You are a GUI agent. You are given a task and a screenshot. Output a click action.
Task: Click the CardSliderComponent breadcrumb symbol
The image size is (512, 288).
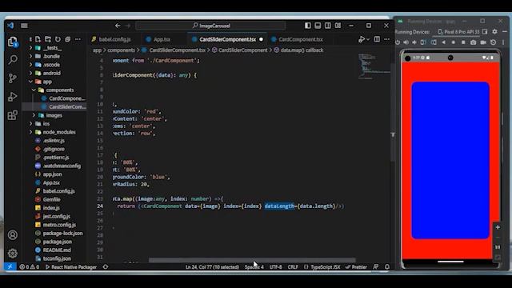[240, 50]
